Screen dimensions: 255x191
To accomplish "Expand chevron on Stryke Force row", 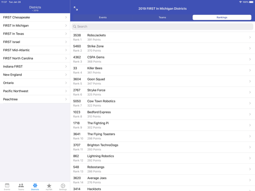I will pos(250,92).
